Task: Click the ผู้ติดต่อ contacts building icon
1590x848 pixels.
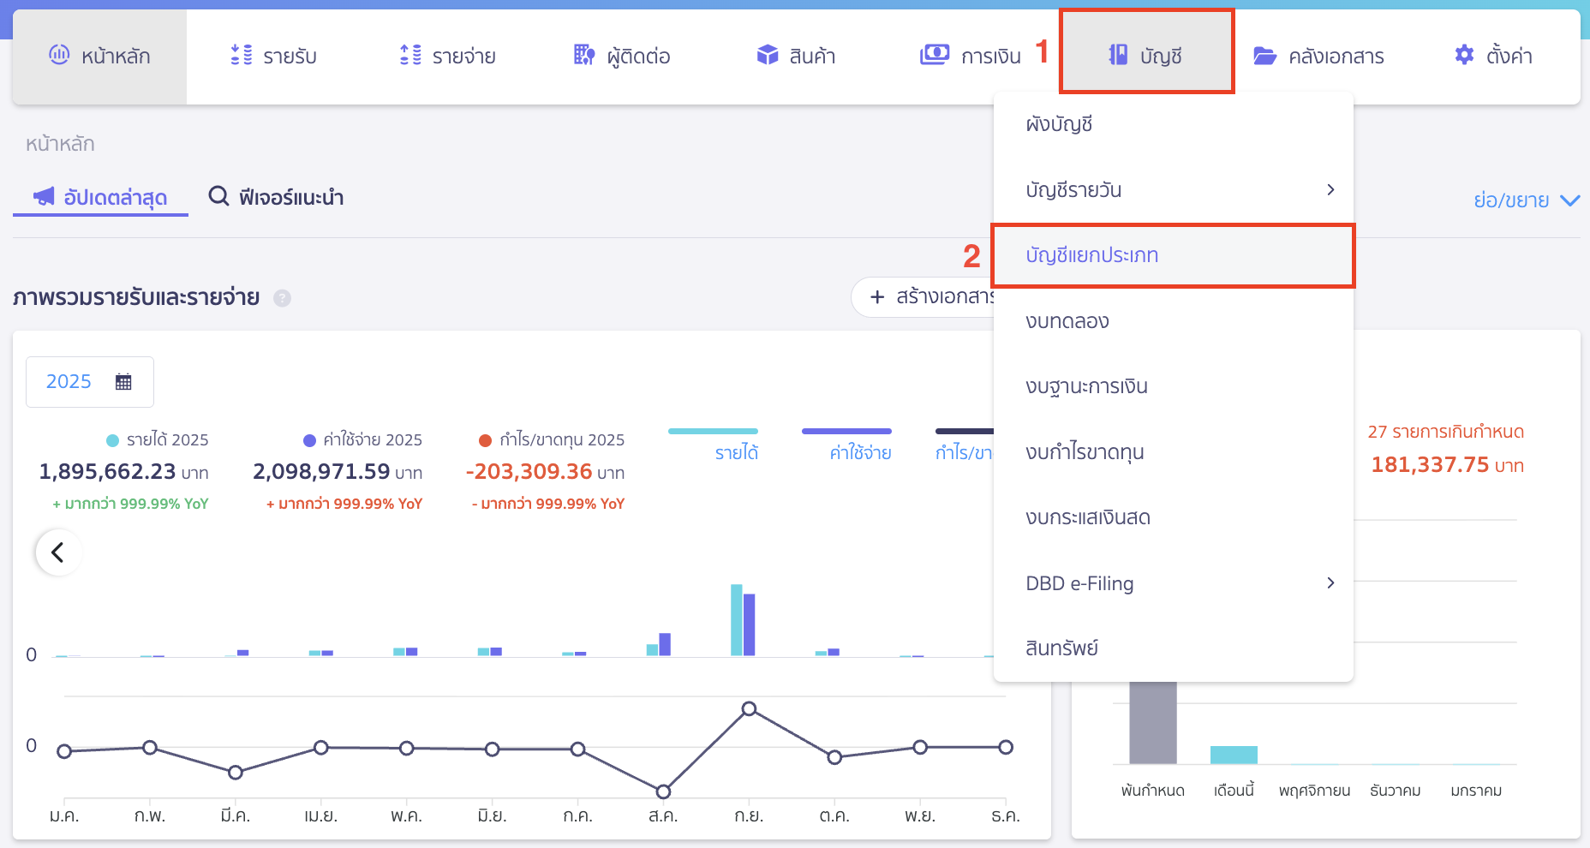Action: [583, 55]
